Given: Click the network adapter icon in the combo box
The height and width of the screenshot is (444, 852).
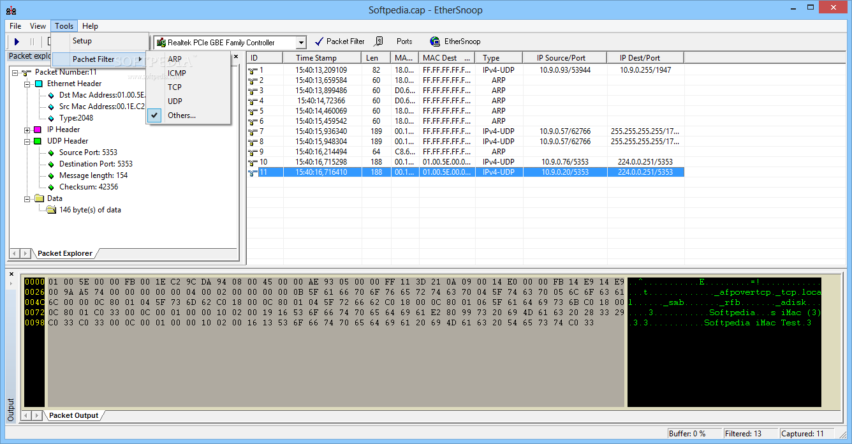Looking at the screenshot, I should (x=161, y=43).
